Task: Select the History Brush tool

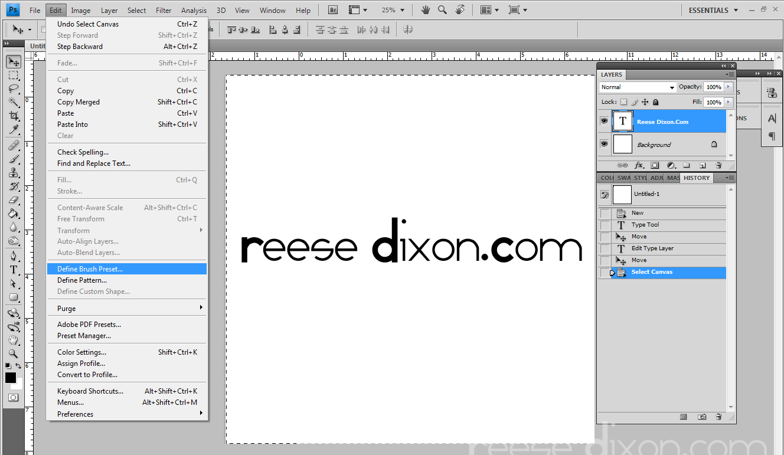Action: point(13,186)
